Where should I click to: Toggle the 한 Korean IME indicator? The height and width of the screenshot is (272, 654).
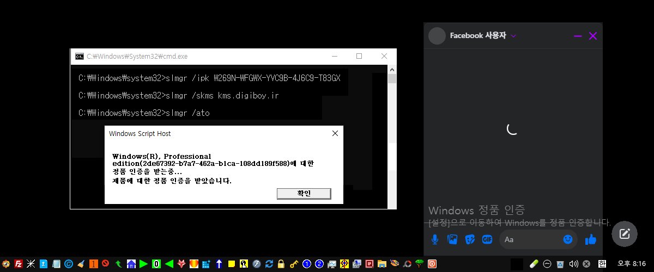coord(602,264)
